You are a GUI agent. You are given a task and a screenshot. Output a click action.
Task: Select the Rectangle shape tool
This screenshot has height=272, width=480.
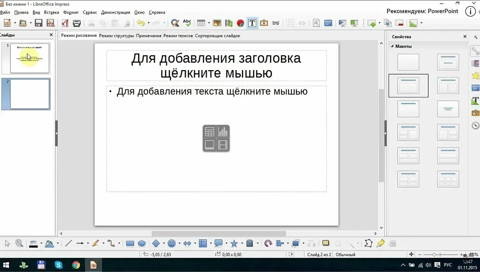click(130, 243)
